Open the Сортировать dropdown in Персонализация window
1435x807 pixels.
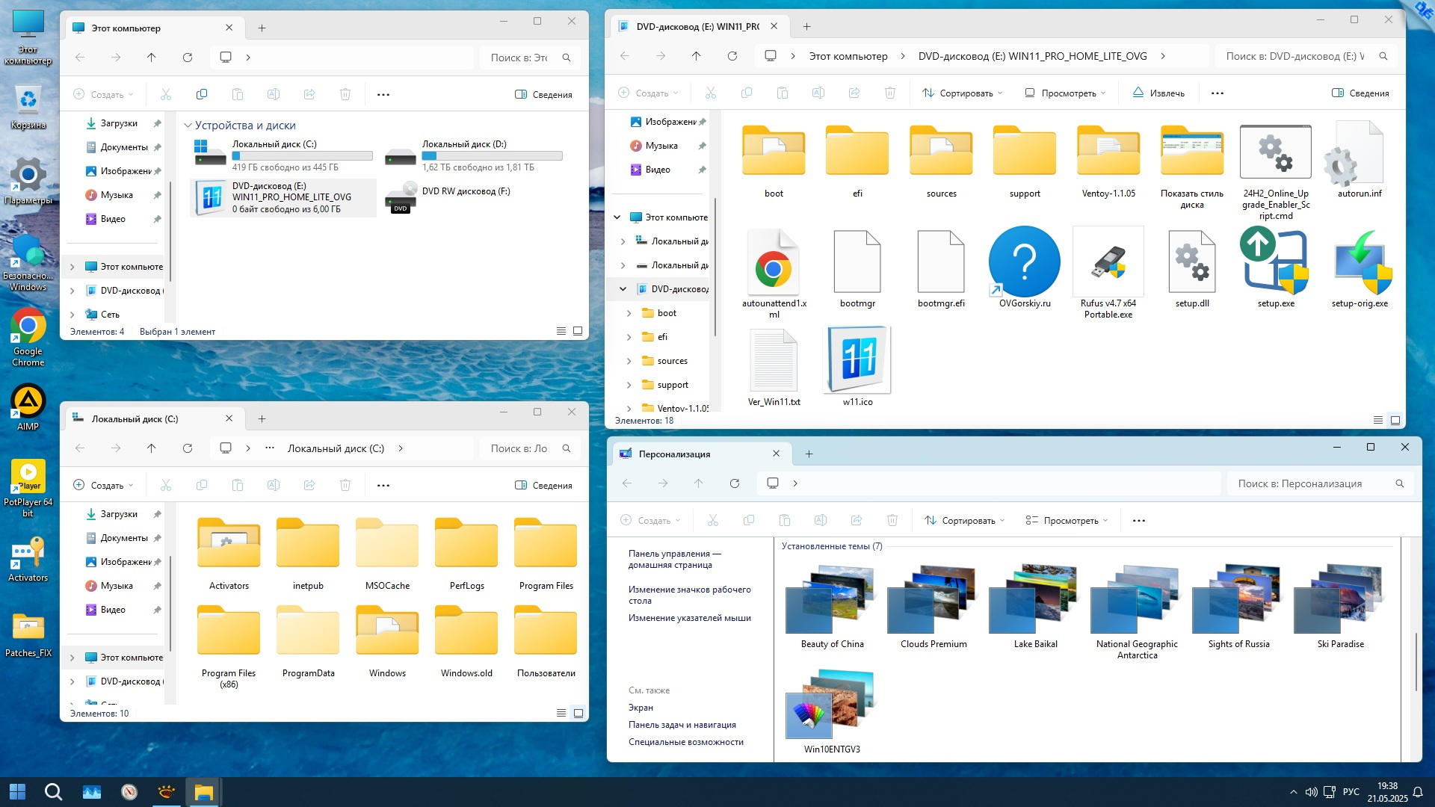tap(964, 521)
